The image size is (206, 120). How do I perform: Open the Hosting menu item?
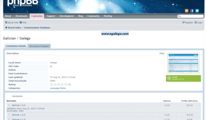pos(108,16)
